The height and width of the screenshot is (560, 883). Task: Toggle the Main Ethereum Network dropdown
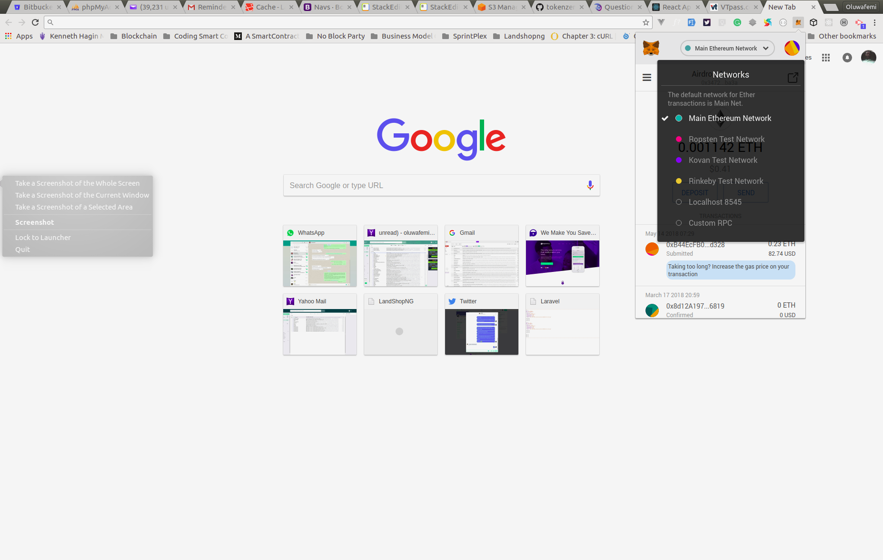point(727,48)
